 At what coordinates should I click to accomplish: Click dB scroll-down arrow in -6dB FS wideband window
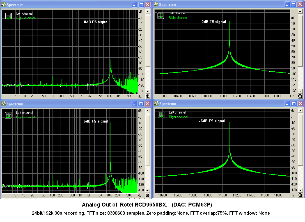(x=147, y=191)
